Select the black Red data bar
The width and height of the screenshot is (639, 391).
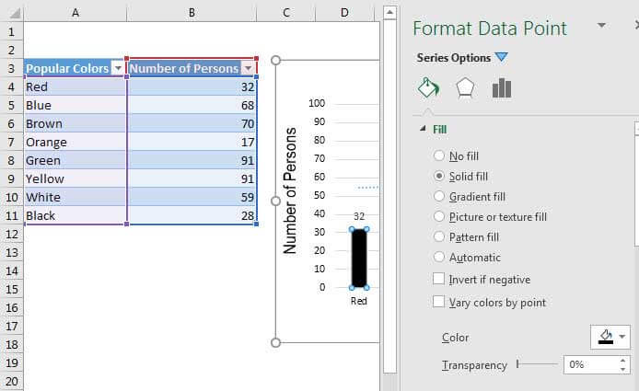tap(359, 259)
